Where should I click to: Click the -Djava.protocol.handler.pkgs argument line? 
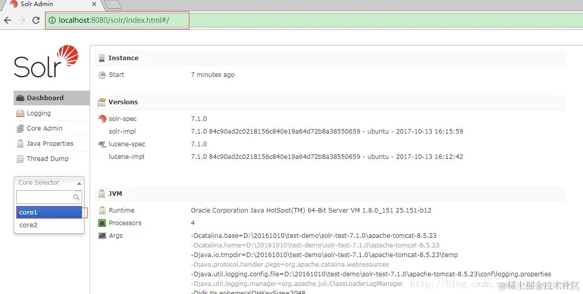pos(290,265)
